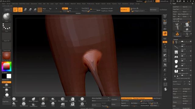Select the ZModeler brush
The image size is (195, 109).
click(82, 104)
